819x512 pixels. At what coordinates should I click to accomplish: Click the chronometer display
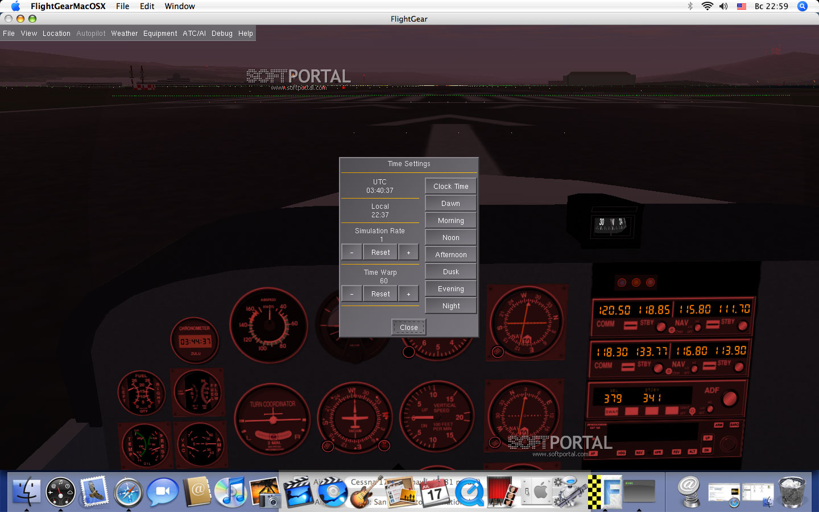point(195,341)
